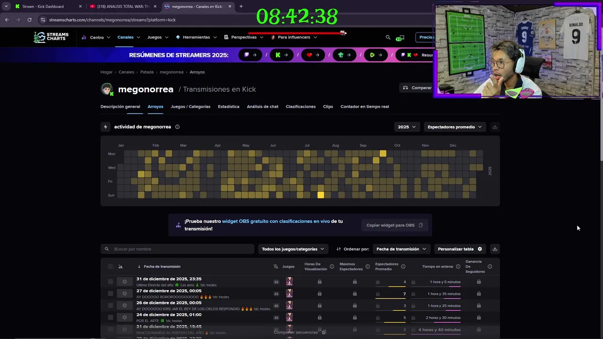Expand the Canales menu
Viewport: 603px width, 339px height.
pyautogui.click(x=129, y=37)
